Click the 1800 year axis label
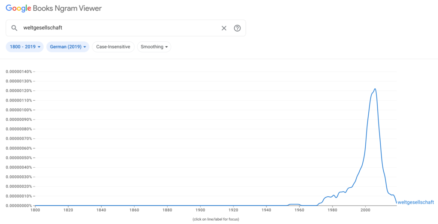 click(35, 210)
